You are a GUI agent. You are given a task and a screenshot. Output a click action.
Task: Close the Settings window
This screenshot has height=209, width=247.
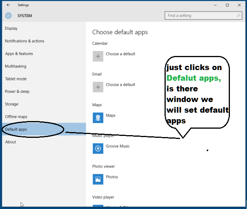[x=239, y=5]
